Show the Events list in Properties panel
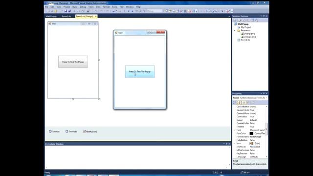This screenshot has width=313, height=176. tap(248, 102)
